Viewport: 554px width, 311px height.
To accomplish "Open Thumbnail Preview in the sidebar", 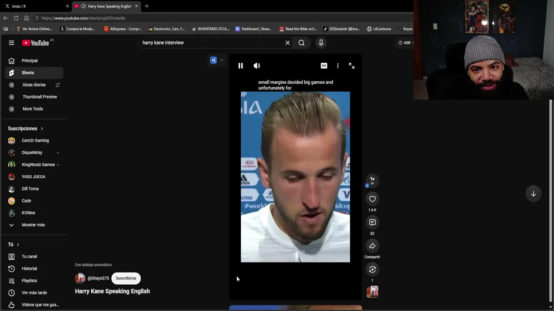I will (34, 97).
